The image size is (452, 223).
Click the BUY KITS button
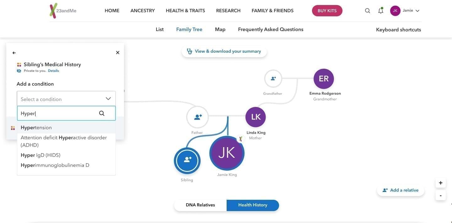[x=327, y=11]
